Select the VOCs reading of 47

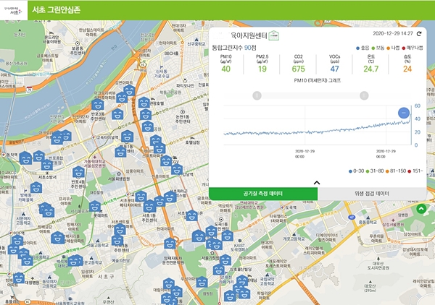pyautogui.click(x=334, y=69)
